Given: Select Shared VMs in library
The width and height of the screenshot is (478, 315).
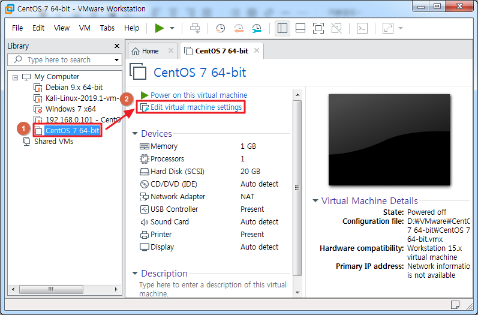Looking at the screenshot, I should click(x=53, y=142).
